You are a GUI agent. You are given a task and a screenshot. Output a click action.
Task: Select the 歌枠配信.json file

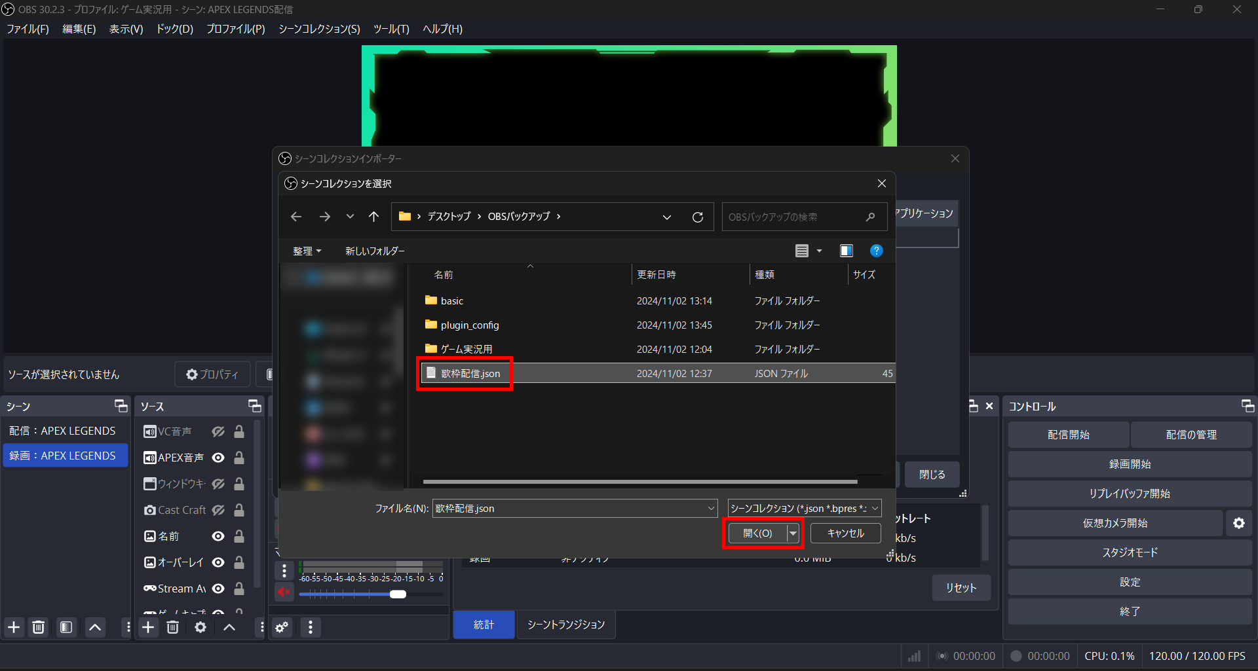658,373
